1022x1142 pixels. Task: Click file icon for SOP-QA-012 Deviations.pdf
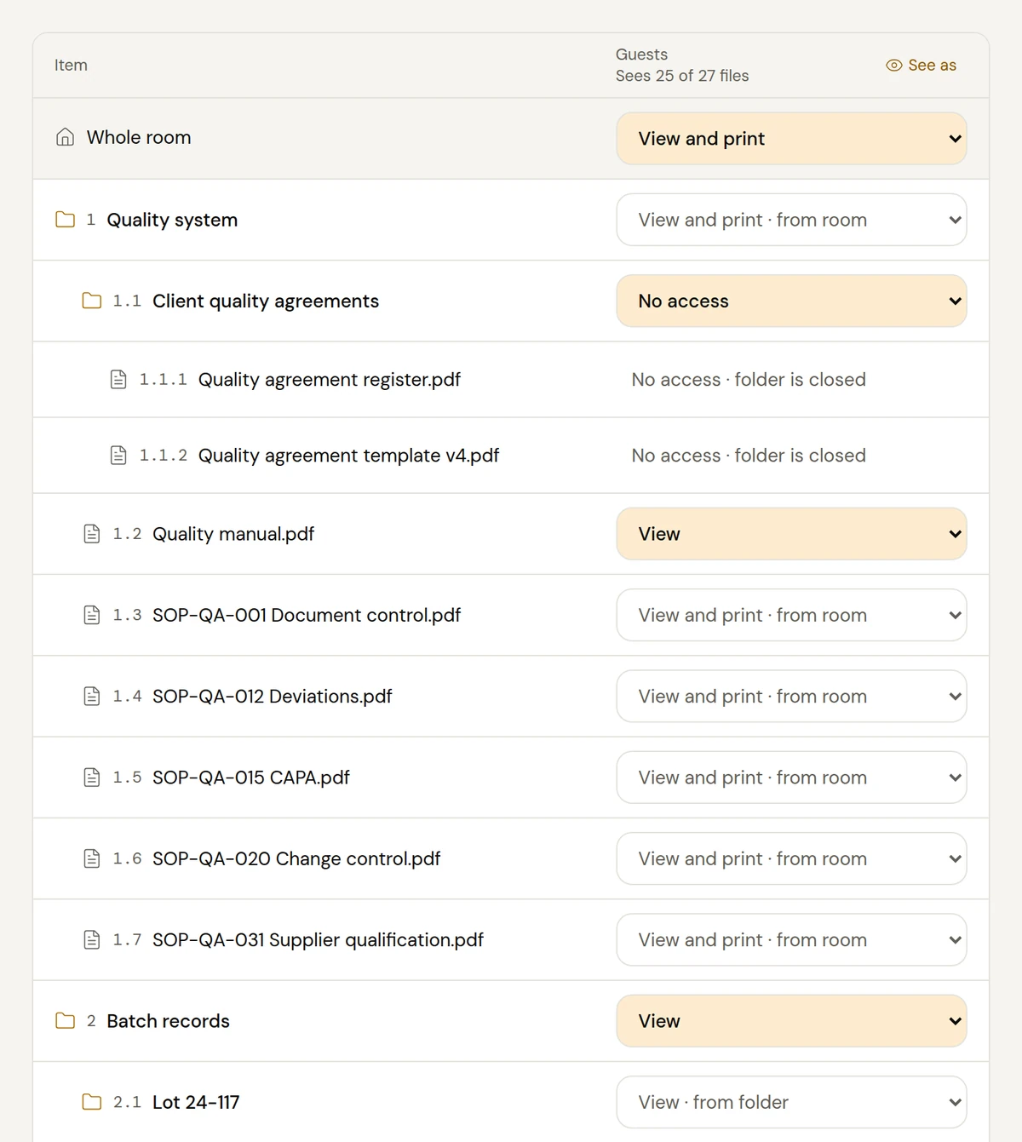[x=92, y=696]
